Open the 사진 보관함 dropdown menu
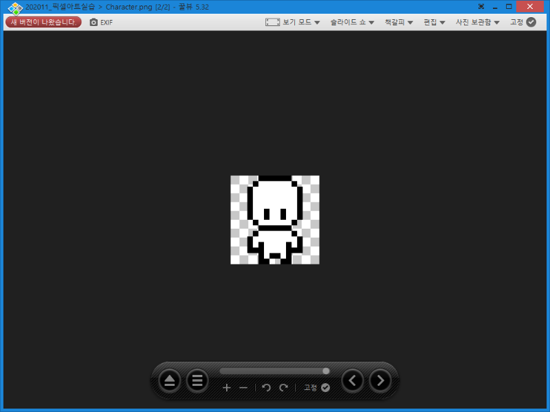Viewport: 550px width, 412px height. pyautogui.click(x=477, y=22)
